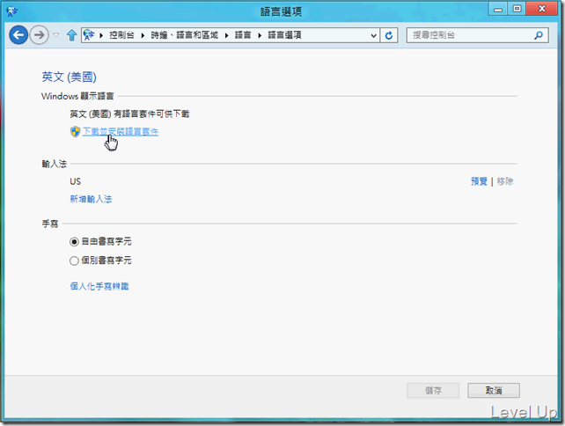565x426 pixels.
Task: Minimize the 語言選項 window
Action: pos(498,9)
